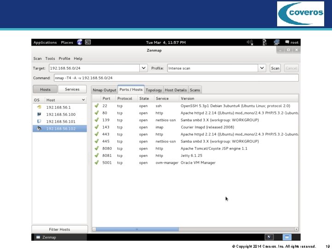The height and width of the screenshot is (249, 332).
Task: Click the green checkmark on port 445 row
Action: [97, 141]
